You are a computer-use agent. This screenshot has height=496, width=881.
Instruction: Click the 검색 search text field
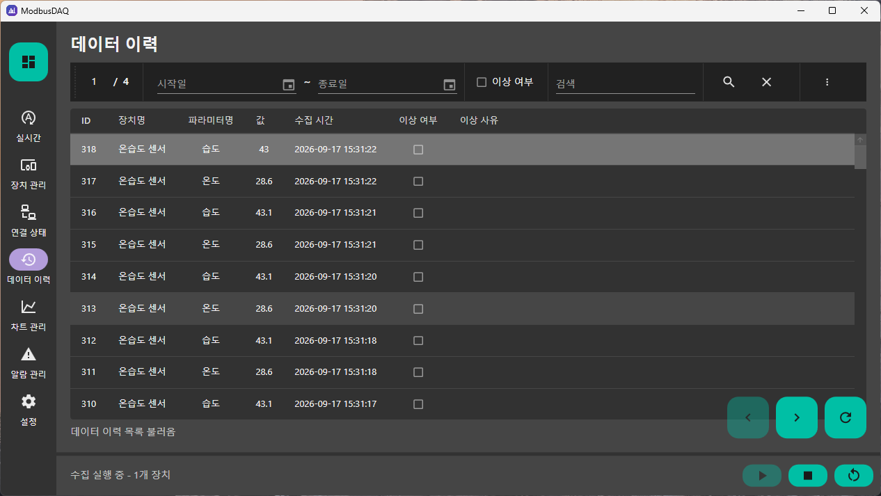(625, 83)
